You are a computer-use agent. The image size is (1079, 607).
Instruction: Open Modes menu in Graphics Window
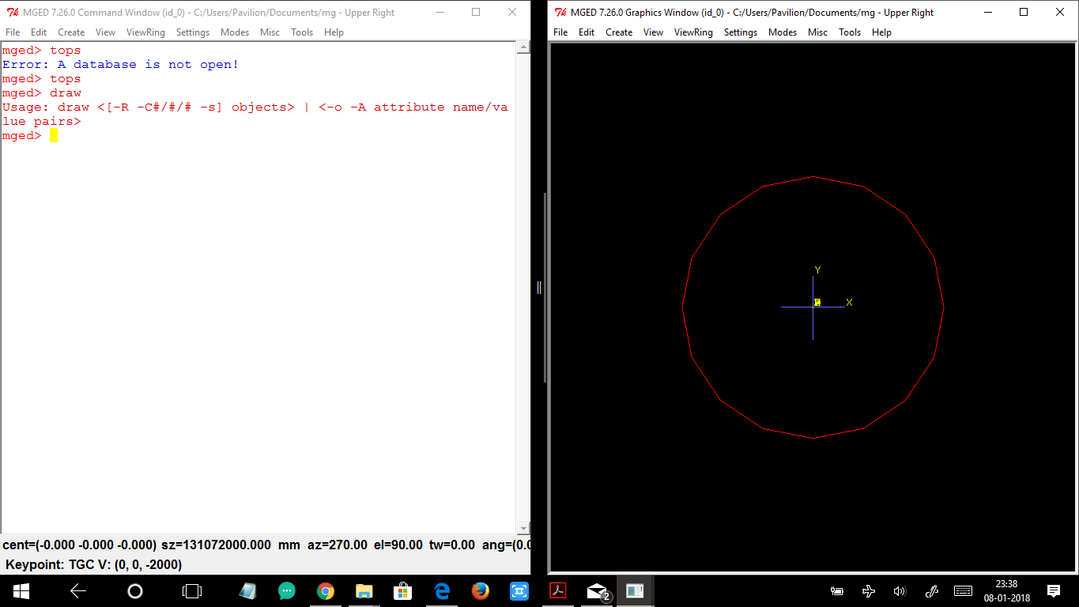click(783, 32)
